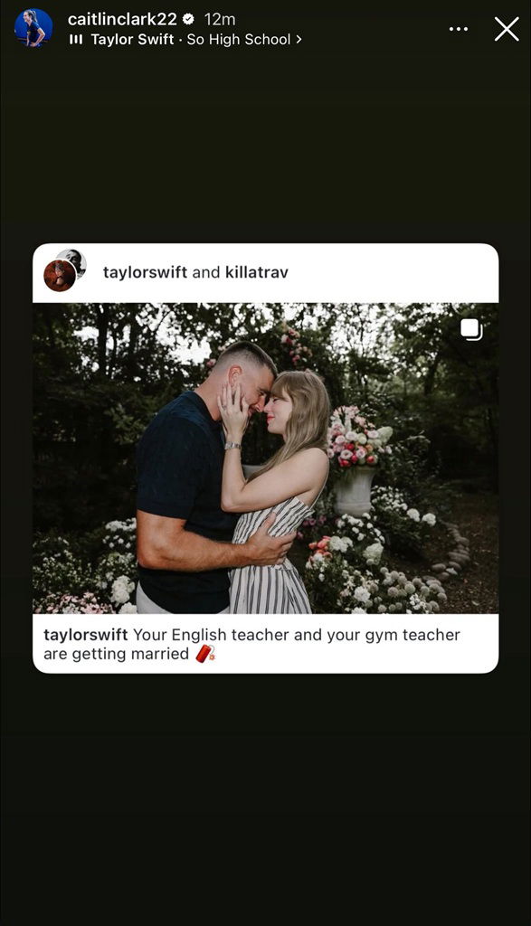Click the blue verified badge beside caitlinclark22

188,19
